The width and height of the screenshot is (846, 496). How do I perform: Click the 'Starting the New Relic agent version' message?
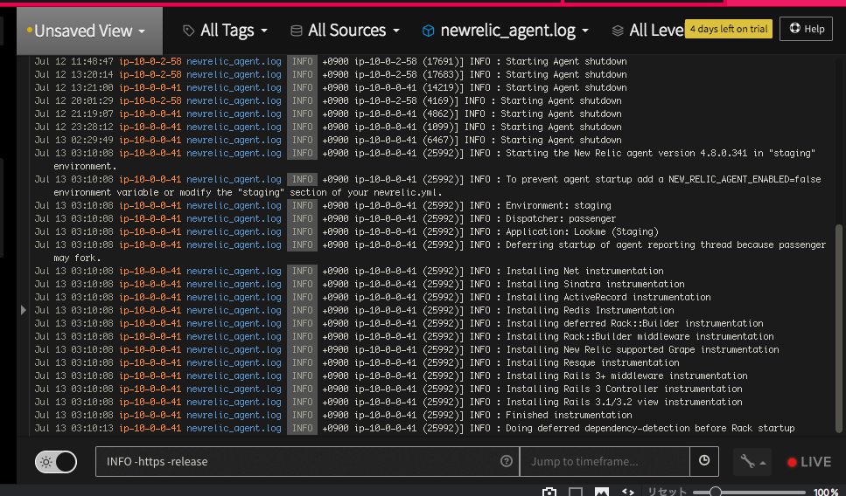(661, 153)
